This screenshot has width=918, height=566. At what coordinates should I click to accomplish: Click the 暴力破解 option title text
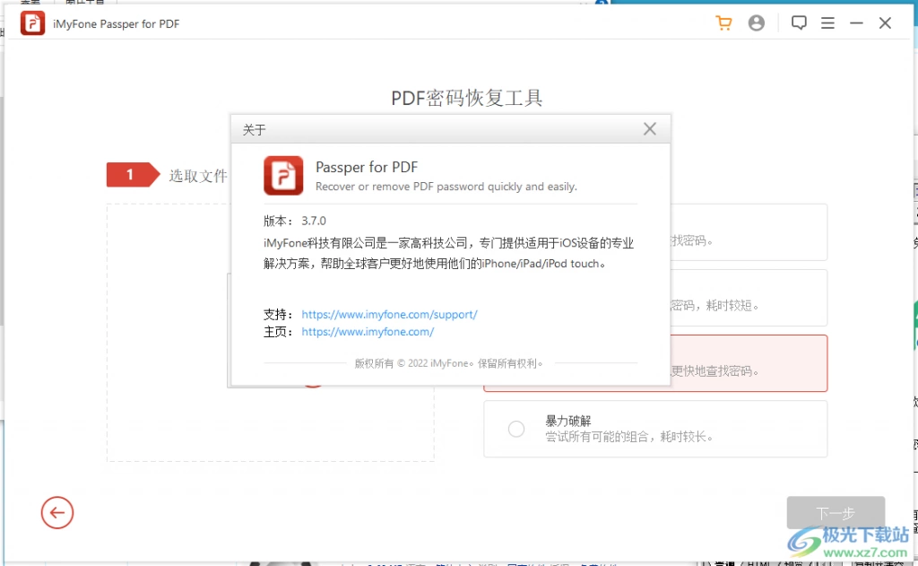(x=567, y=421)
